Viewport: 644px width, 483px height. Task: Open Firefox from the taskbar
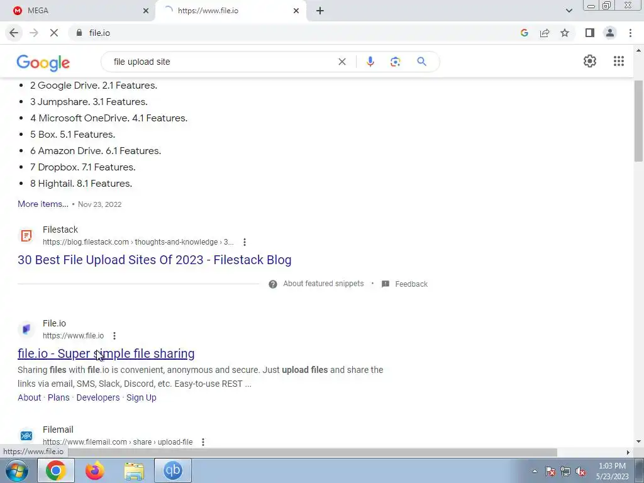coord(95,470)
